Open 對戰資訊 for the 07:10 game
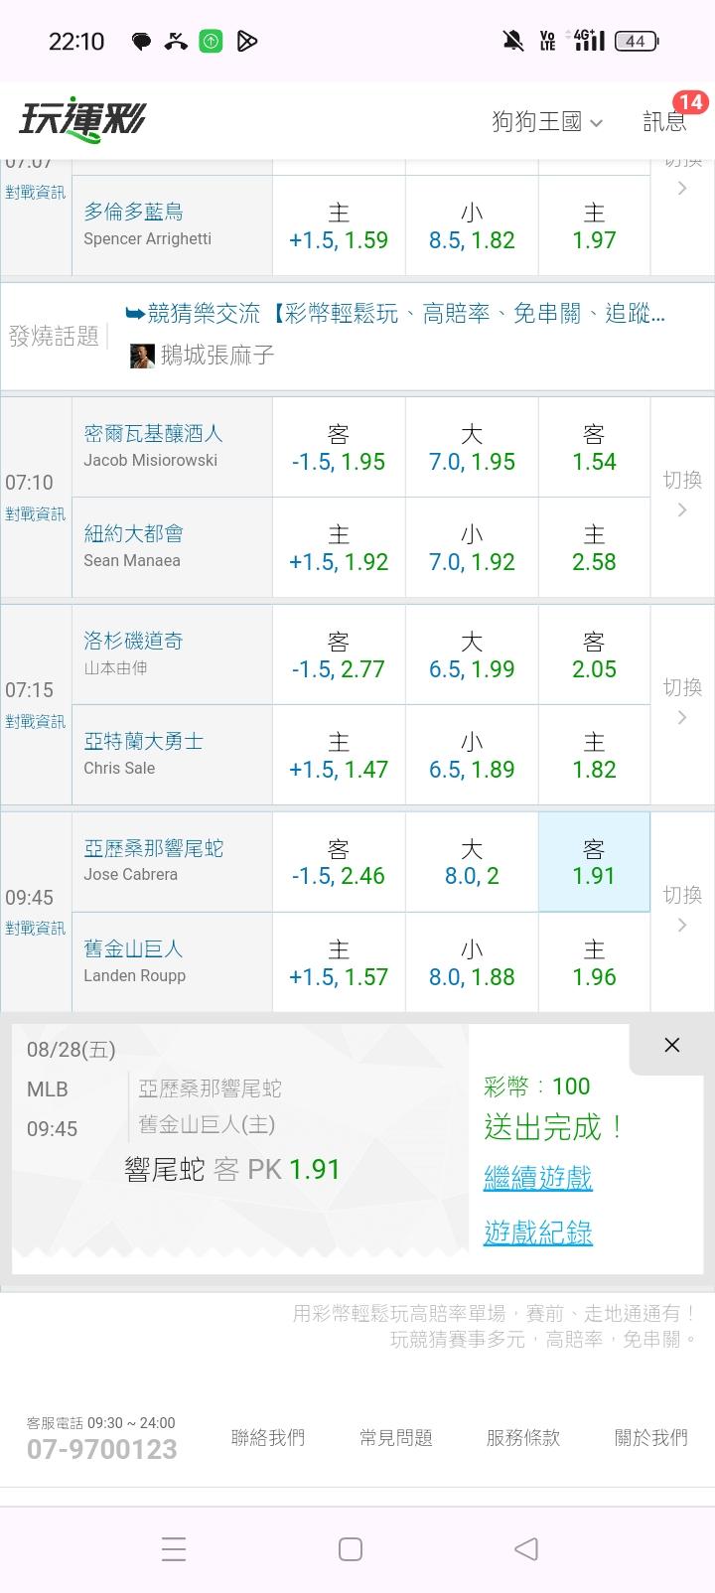The height and width of the screenshot is (1593, 715). click(x=35, y=513)
